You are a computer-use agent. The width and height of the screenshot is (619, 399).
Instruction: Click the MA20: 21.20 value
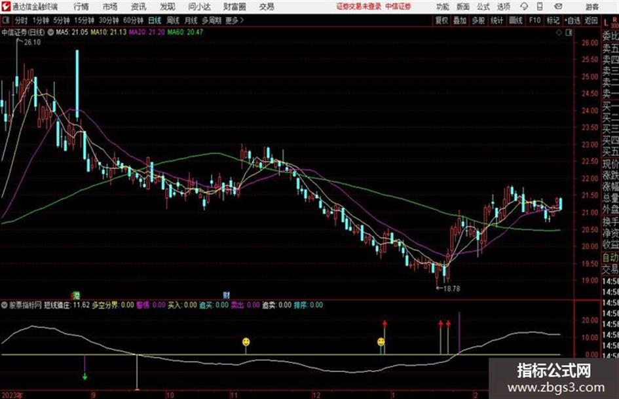click(147, 32)
